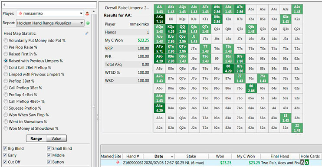Screen dimensions: 322x167
Task: Select Cold Call 2Bet Preflop % radio
Action: pyautogui.click(x=6, y=68)
